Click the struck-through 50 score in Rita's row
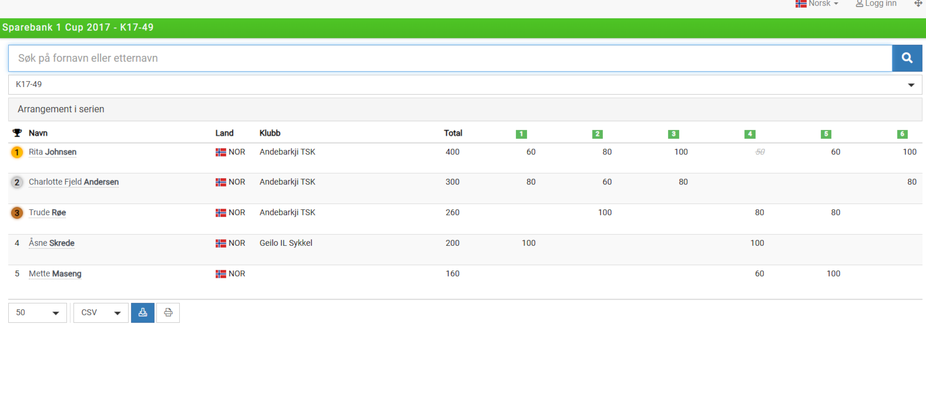The height and width of the screenshot is (404, 926). pyautogui.click(x=760, y=152)
